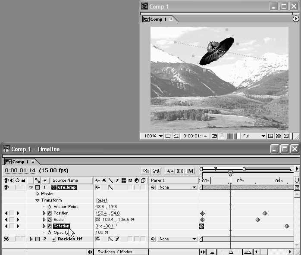Viewport: 301px width, 255px height.
Task: Click the Rotation stopwatch icon
Action: tap(50, 226)
